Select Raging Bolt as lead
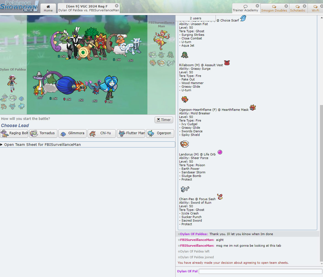 (14, 133)
